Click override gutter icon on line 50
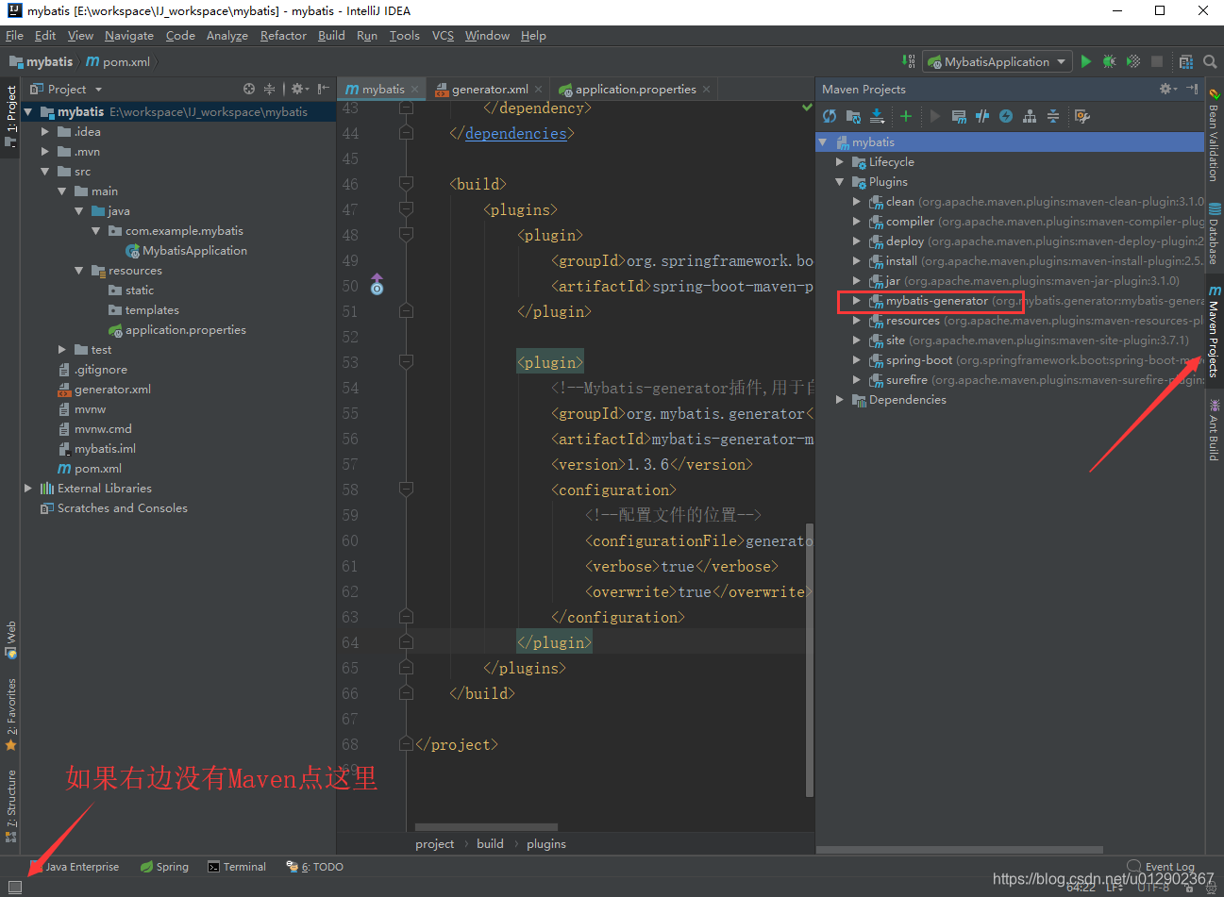The height and width of the screenshot is (897, 1224). (x=377, y=285)
